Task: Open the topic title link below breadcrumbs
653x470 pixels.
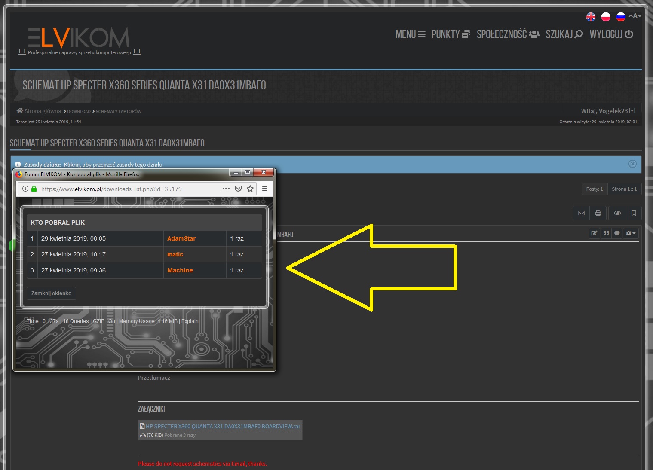Action: point(107,143)
